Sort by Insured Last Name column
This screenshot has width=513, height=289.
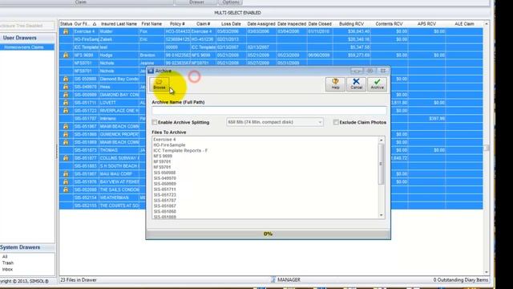pos(119,24)
